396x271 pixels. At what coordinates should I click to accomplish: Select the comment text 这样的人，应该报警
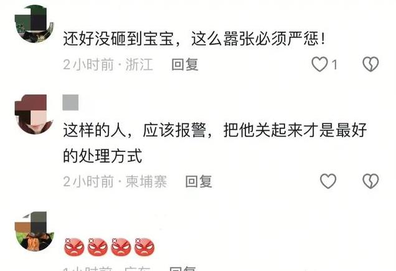coord(134,130)
